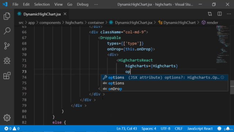
Task: Click the Open Changes compare icon
Action: pos(210,14)
